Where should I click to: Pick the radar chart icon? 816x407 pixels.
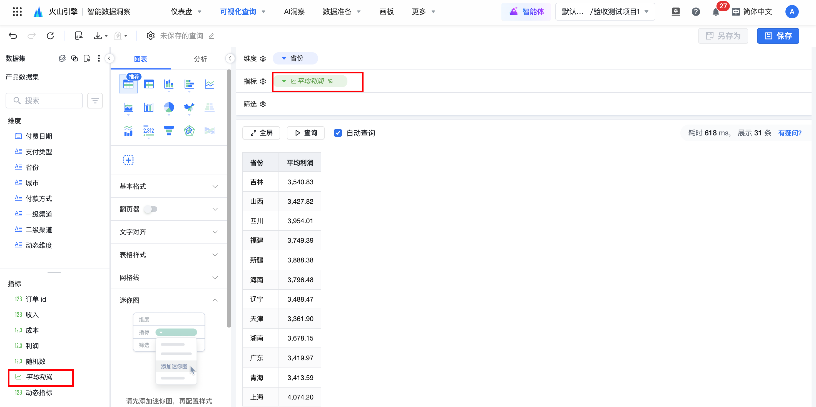pyautogui.click(x=189, y=131)
